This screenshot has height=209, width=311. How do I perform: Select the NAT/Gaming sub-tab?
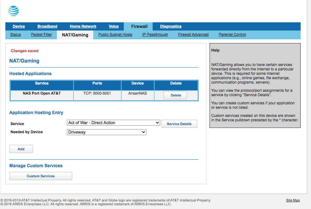(75, 35)
